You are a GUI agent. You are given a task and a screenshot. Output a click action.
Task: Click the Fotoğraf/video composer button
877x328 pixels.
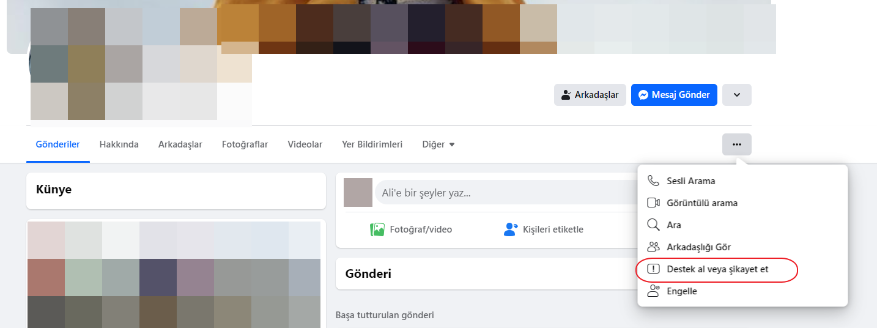point(411,229)
